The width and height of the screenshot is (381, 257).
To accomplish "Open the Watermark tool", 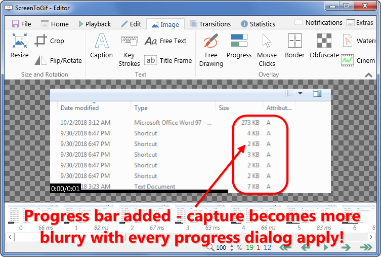I will (x=359, y=41).
